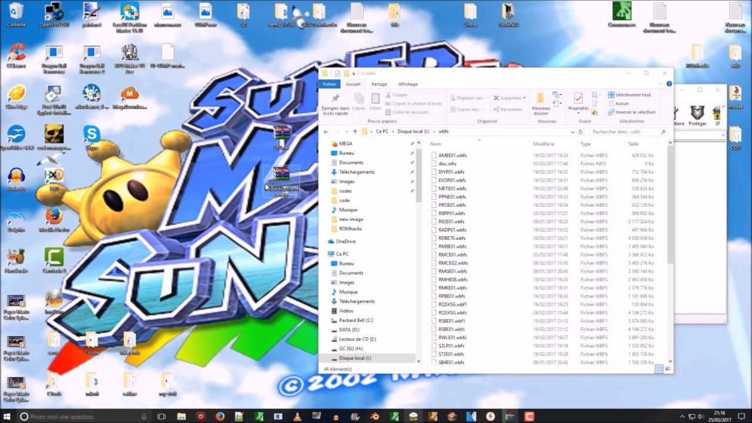Open the Supprimer dropdown arrow
Viewport: 752px width, 423px height.
click(x=524, y=98)
